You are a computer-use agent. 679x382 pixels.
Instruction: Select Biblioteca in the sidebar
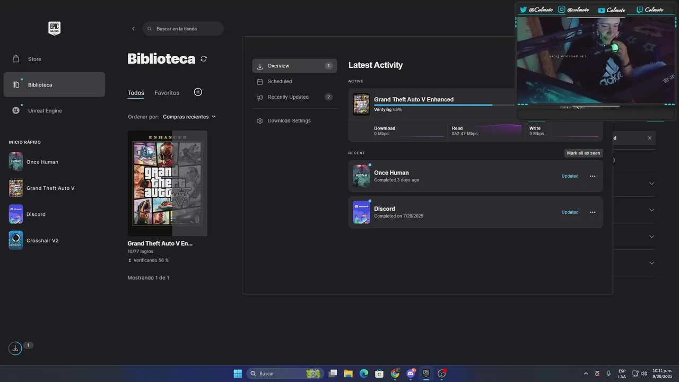coord(54,84)
